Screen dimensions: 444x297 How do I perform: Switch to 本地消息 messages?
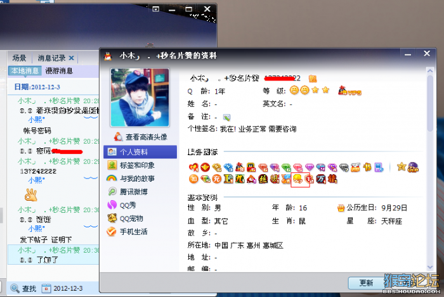click(25, 71)
